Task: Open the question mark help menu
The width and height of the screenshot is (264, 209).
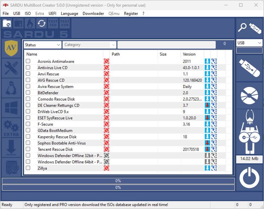Action: pos(144,14)
